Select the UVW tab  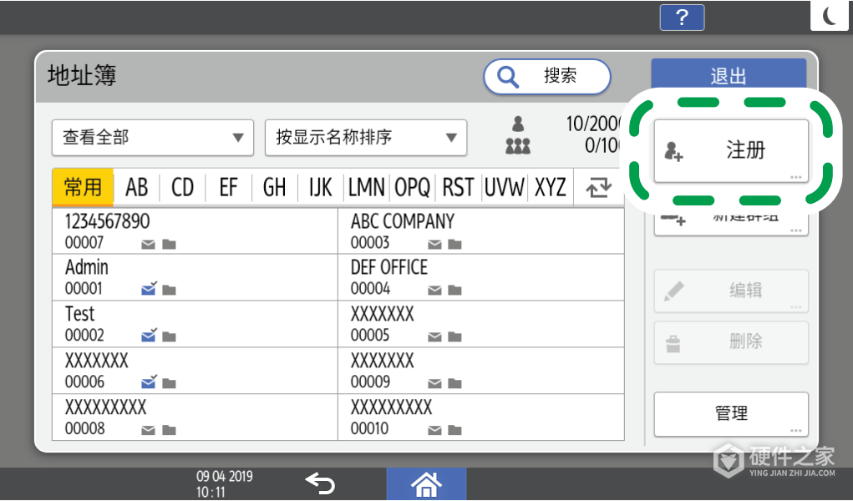[505, 187]
